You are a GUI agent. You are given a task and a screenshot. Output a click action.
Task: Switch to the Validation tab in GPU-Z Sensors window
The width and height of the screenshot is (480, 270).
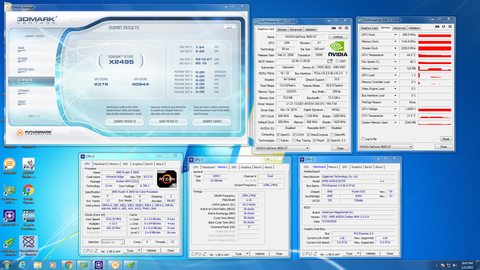[414, 28]
